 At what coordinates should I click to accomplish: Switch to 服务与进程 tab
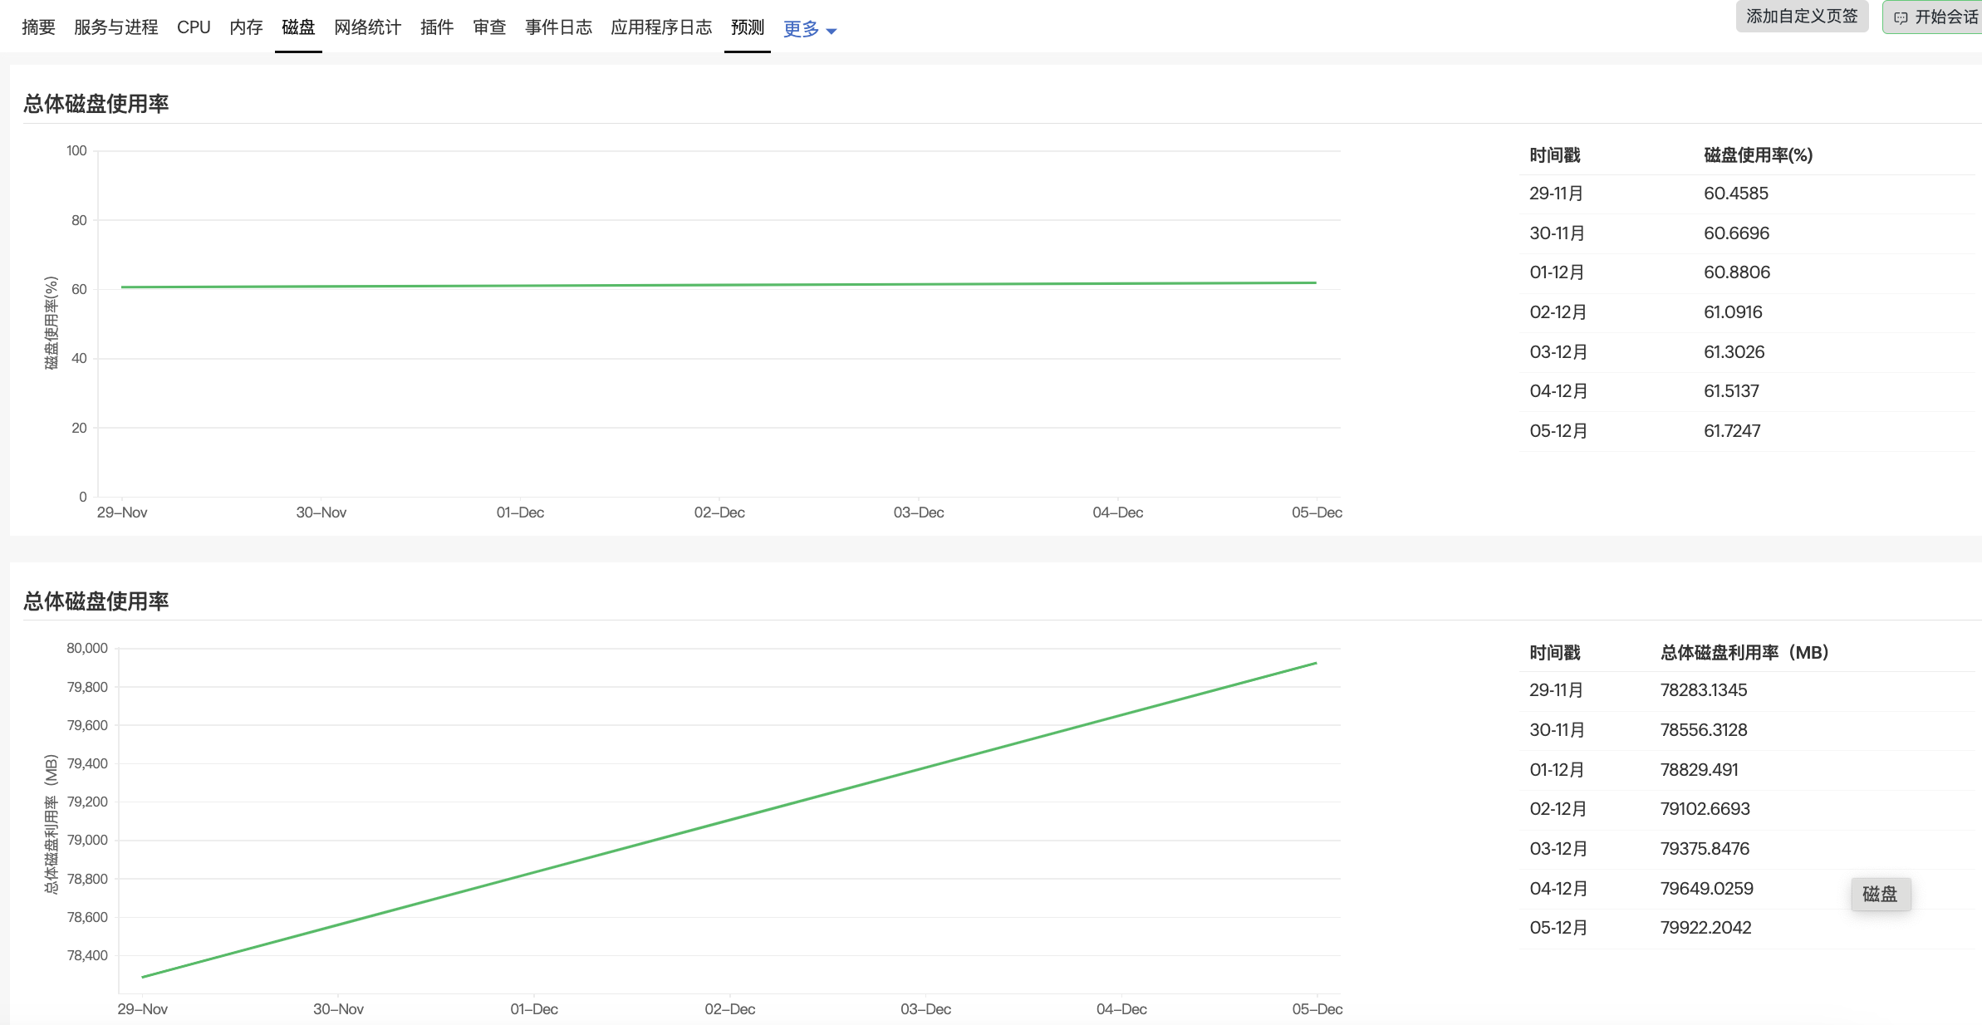pos(115,27)
